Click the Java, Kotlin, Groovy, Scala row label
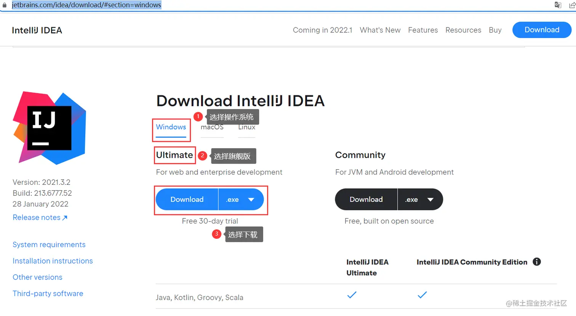 (200, 297)
